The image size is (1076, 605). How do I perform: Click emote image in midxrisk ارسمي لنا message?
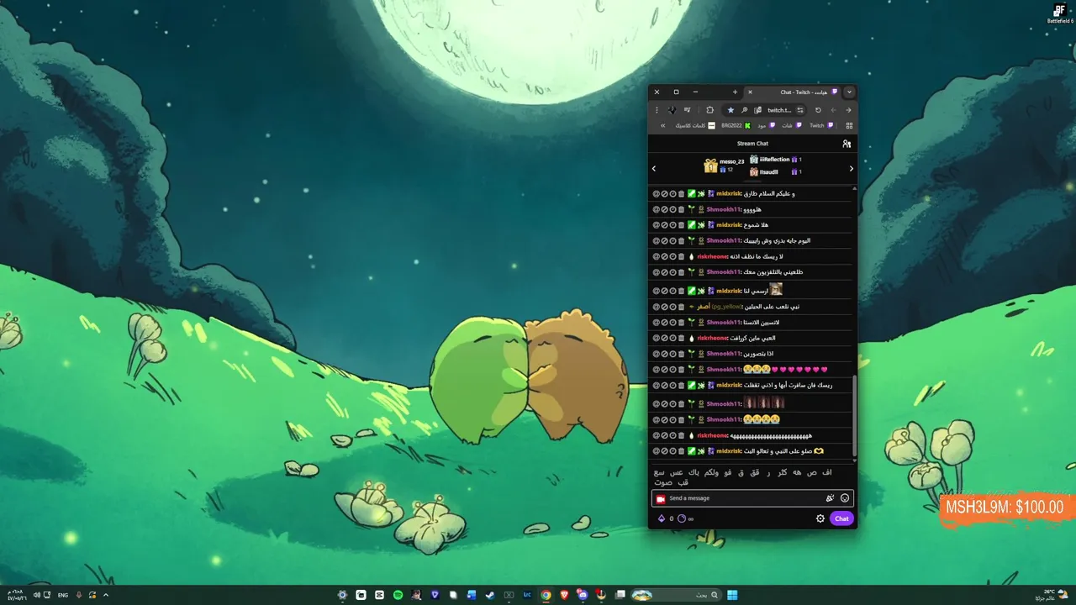tap(776, 289)
